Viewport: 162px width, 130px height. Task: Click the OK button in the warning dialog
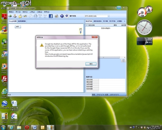pyautogui.click(x=91, y=64)
